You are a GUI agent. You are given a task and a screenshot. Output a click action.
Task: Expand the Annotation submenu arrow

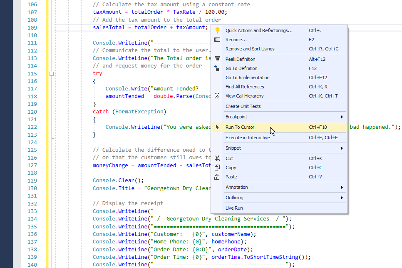342,188
